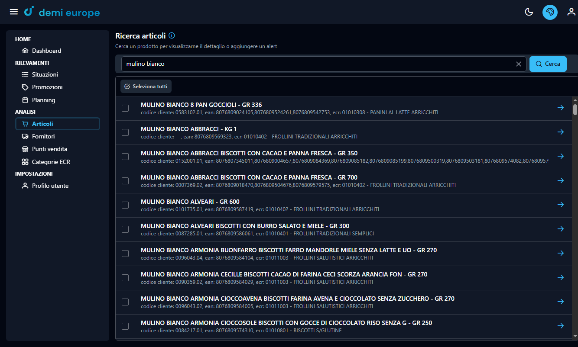Image resolution: width=578 pixels, height=347 pixels.
Task: Open the user account icon
Action: point(572,12)
